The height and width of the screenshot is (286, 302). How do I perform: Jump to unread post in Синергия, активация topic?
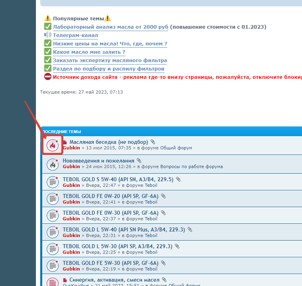(65, 280)
